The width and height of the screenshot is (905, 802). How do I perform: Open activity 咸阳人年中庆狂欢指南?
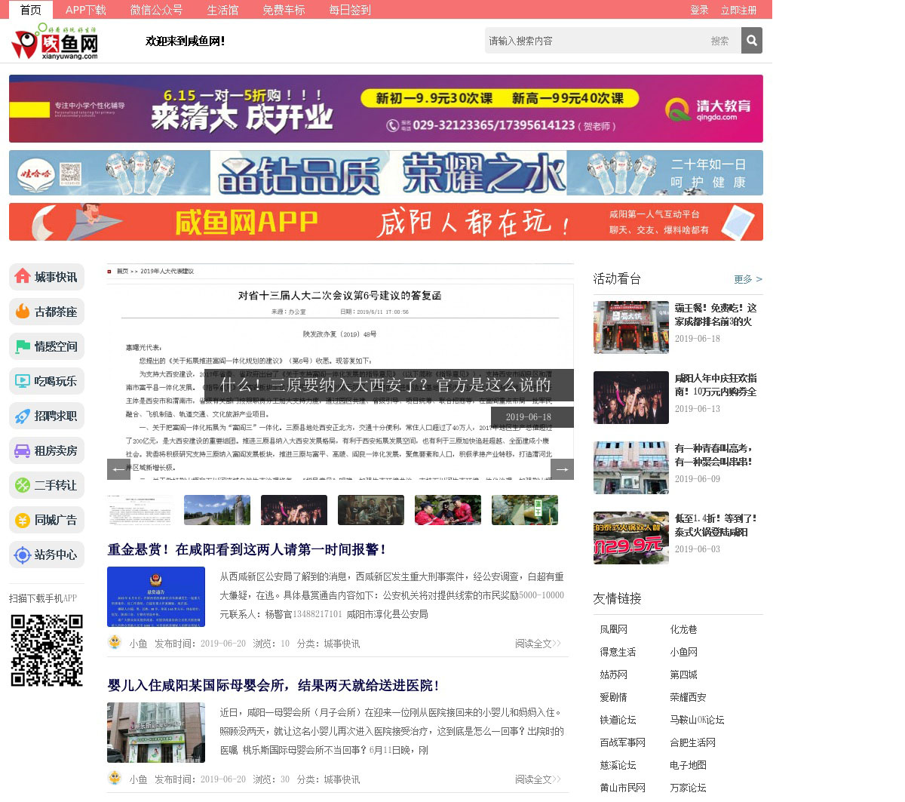[x=716, y=385]
